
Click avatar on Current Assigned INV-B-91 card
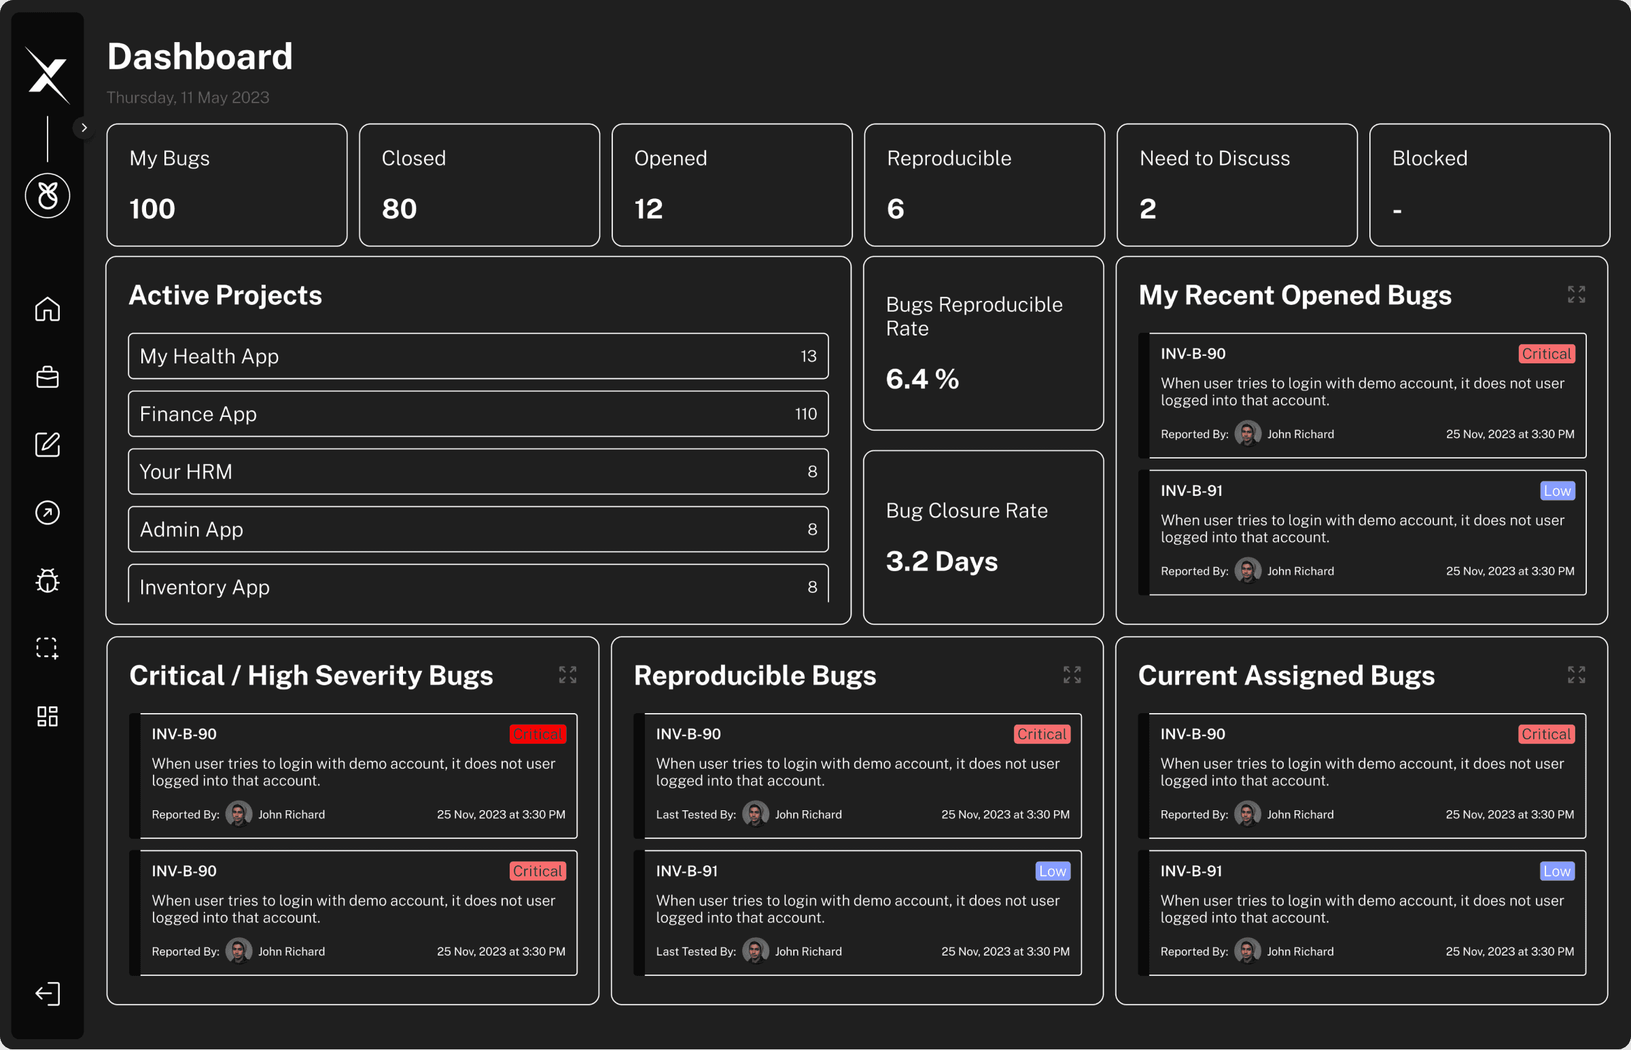(x=1247, y=951)
